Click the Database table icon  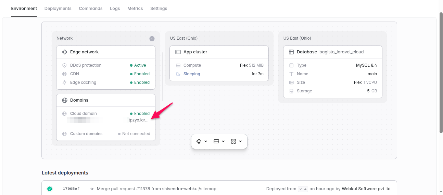coord(291,52)
